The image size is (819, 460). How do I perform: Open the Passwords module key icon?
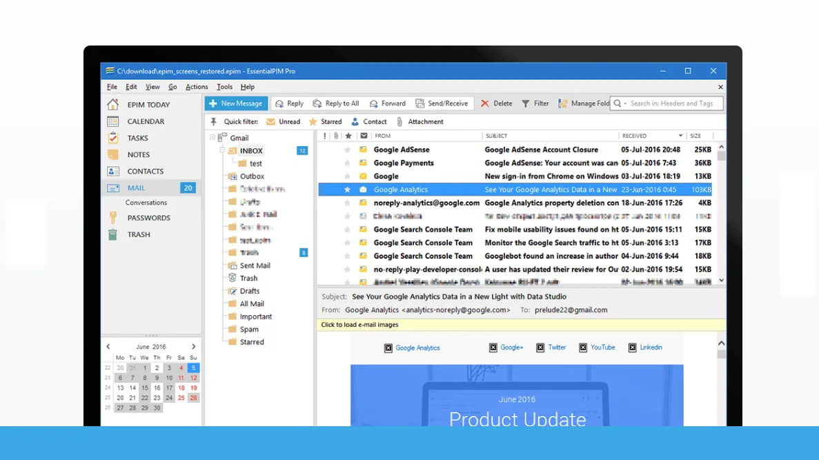113,218
